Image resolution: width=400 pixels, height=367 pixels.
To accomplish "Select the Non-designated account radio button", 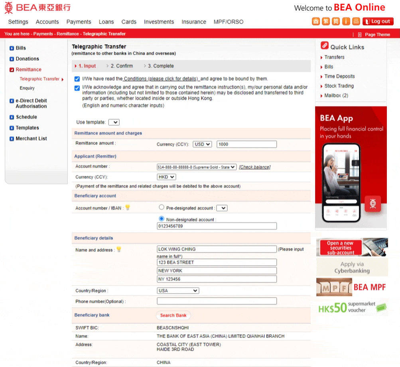I will tap(162, 218).
